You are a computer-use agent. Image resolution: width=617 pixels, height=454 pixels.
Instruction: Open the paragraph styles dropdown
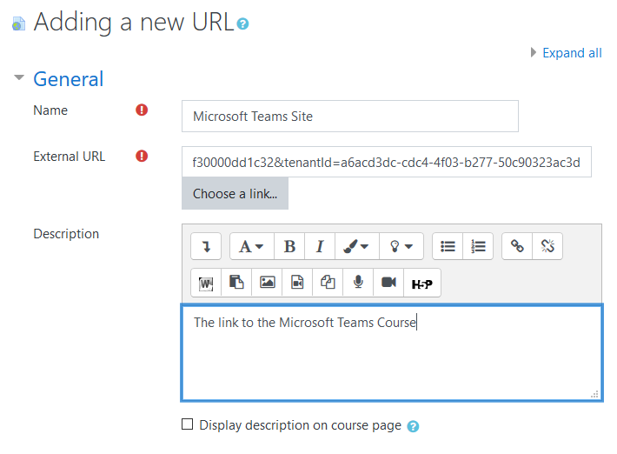pyautogui.click(x=251, y=246)
